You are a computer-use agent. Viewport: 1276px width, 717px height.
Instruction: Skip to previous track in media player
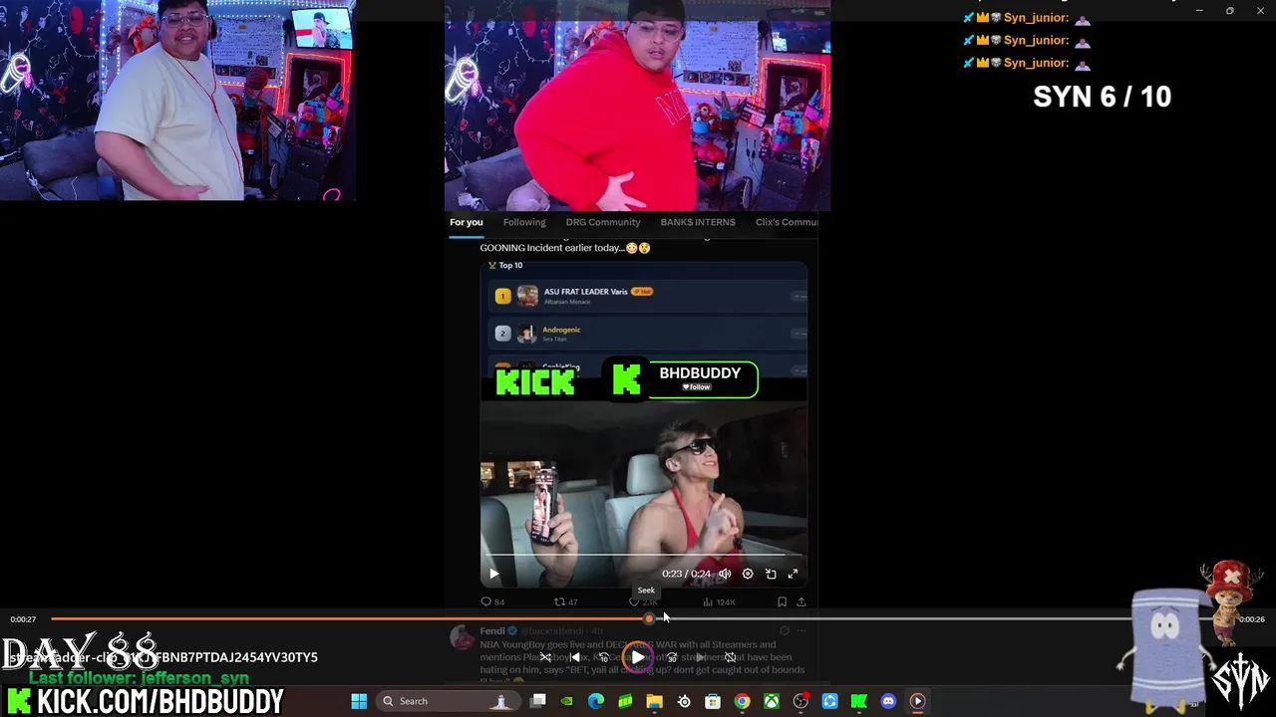click(575, 657)
